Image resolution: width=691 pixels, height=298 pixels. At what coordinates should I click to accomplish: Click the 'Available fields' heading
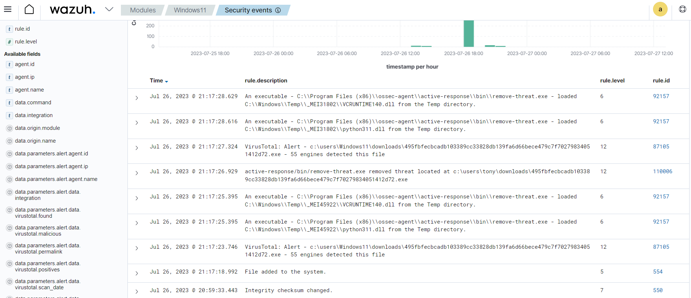(x=22, y=54)
